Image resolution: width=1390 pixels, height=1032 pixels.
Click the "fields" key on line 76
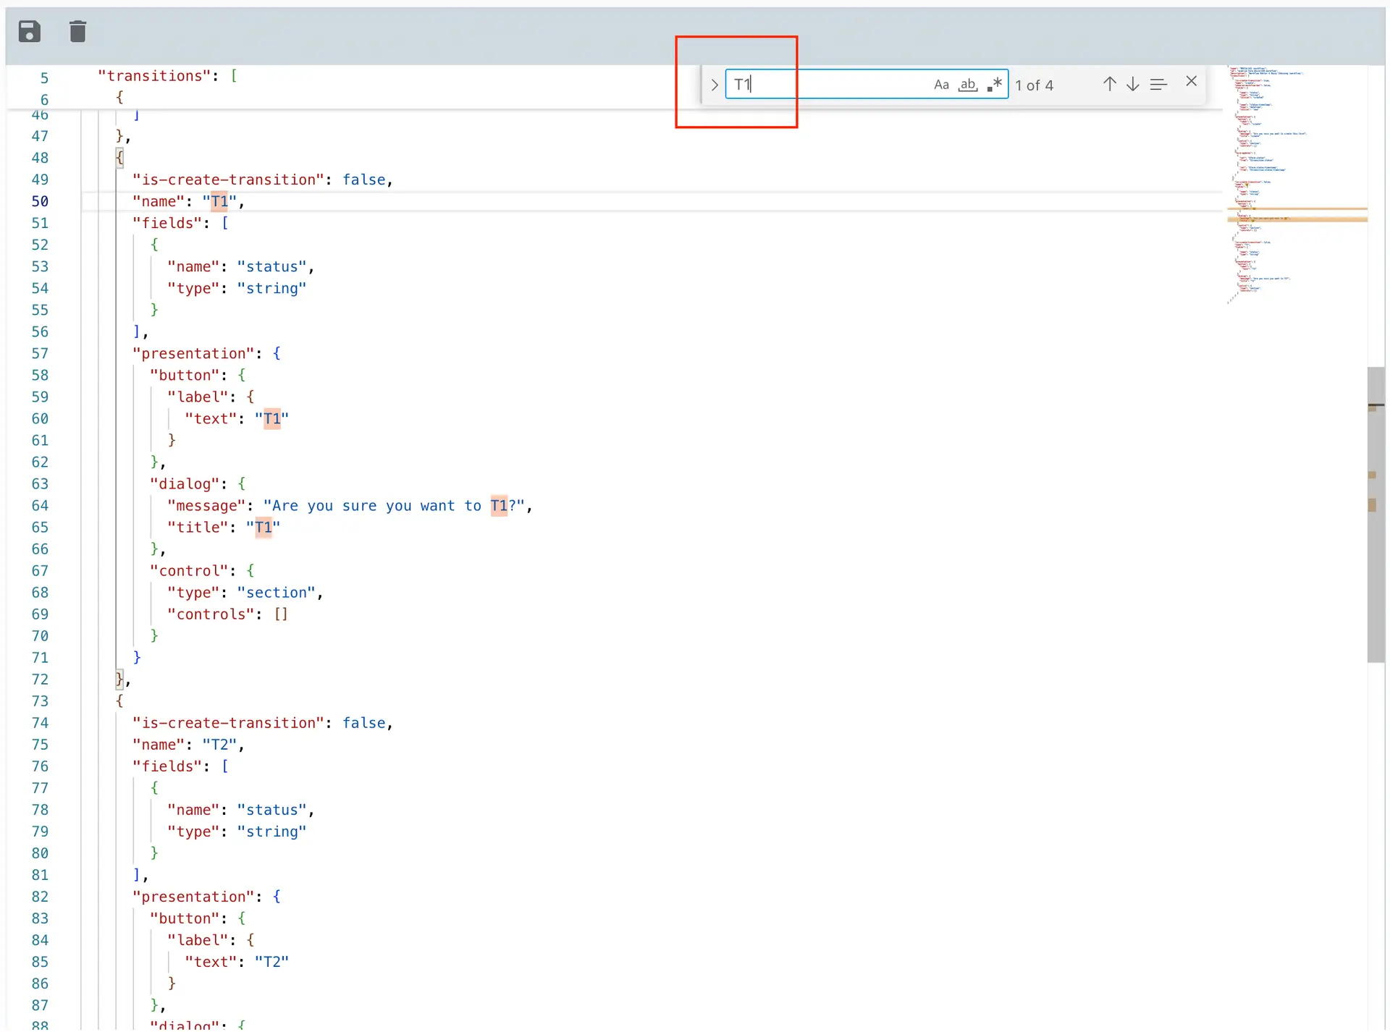click(167, 766)
